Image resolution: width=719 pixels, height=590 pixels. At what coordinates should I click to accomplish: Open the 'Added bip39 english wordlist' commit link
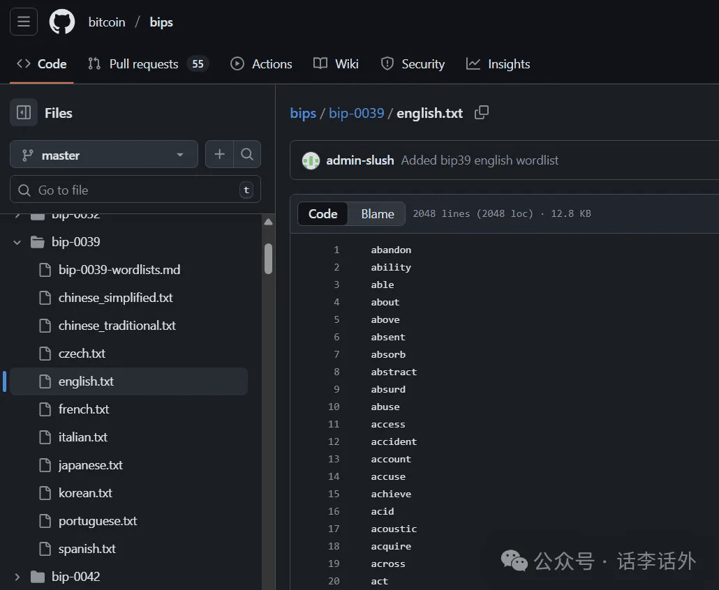point(480,160)
